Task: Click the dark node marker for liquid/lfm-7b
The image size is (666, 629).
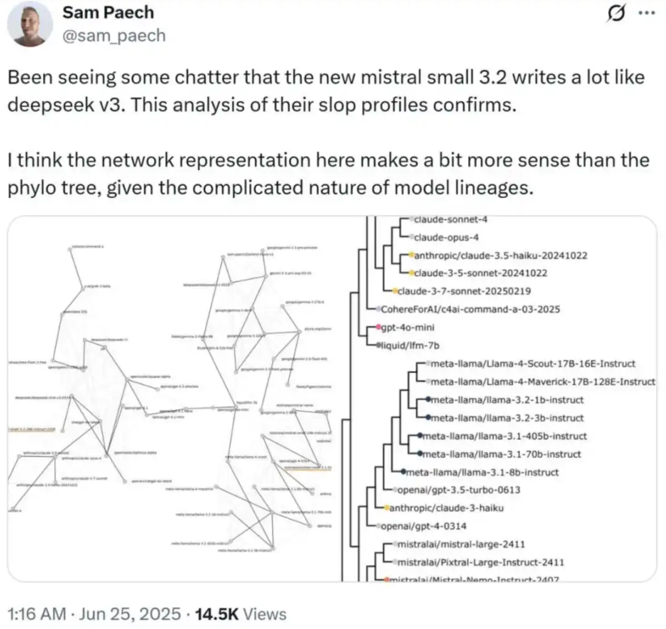Action: click(379, 345)
